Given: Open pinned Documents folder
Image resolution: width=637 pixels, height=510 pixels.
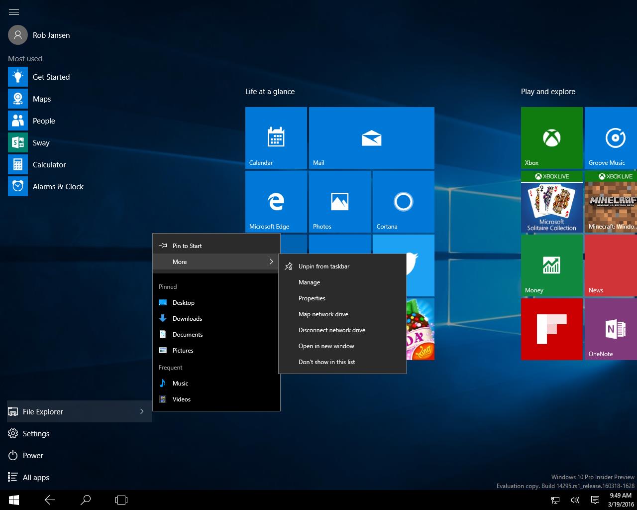Looking at the screenshot, I should [216, 335].
